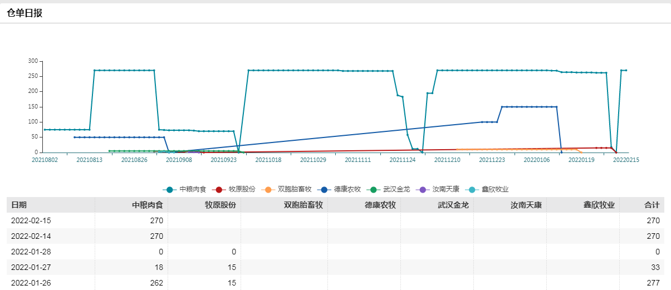Click x-axis label 20211018
The image size is (671, 290).
(x=268, y=160)
